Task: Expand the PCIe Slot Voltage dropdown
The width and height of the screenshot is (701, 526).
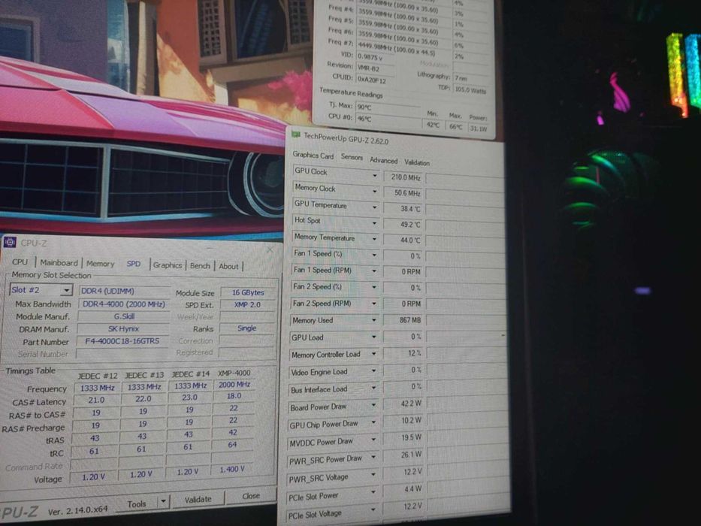Action: (373, 510)
